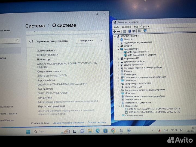Open the Действие menu
The width and height of the screenshot is (196, 147).
[x=127, y=27]
